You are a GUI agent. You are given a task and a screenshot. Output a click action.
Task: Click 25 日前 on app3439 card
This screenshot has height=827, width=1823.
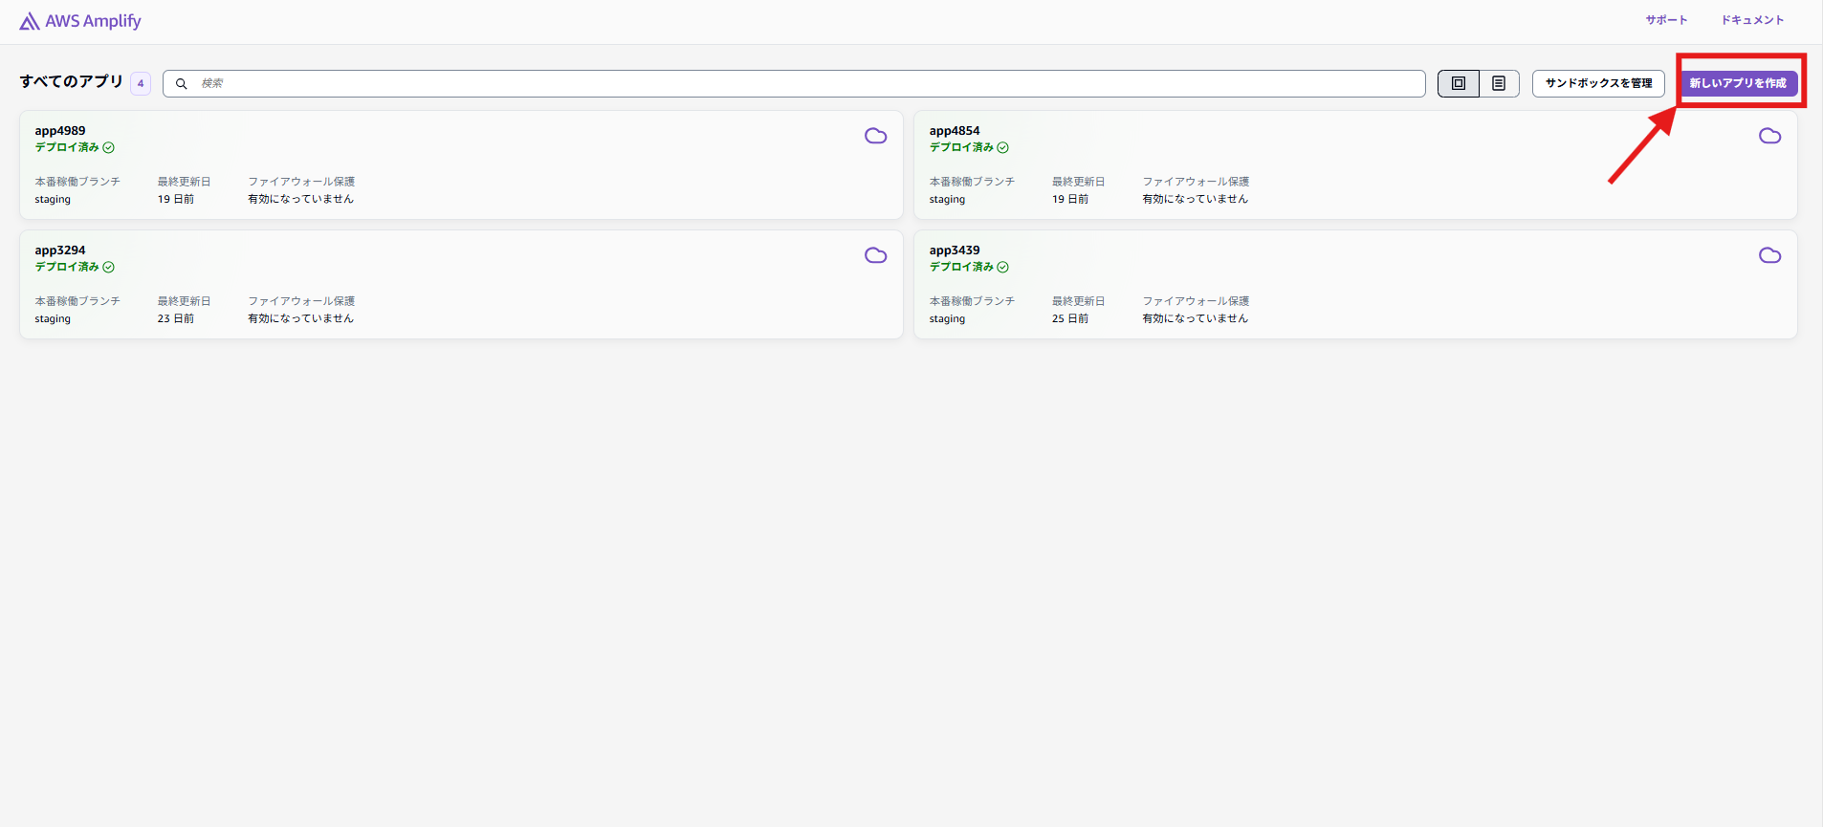pyautogui.click(x=1070, y=319)
